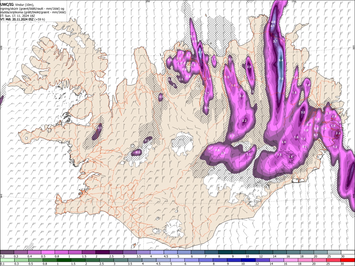Pick the dark teal 8–9 swatch, top legend row
The height and width of the screenshot is (266, 355).
[x=225, y=252]
